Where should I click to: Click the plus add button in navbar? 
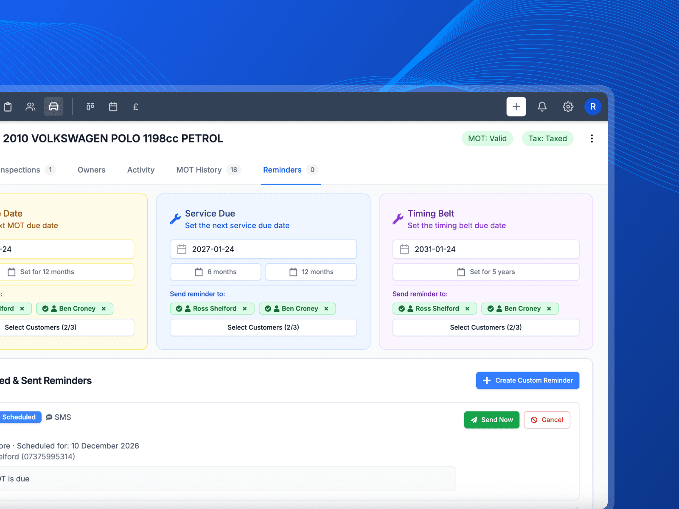click(516, 106)
